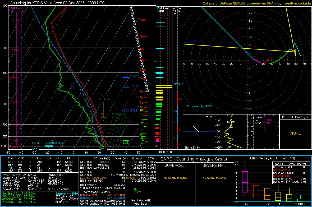Click the SHIP = 0.1 value
The height and width of the screenshot is (207, 312).
click(x=62, y=202)
